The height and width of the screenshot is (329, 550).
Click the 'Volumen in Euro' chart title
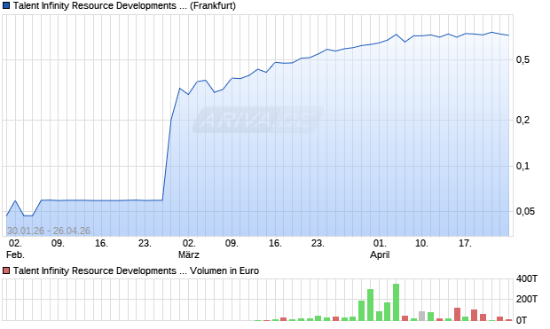[136, 270]
